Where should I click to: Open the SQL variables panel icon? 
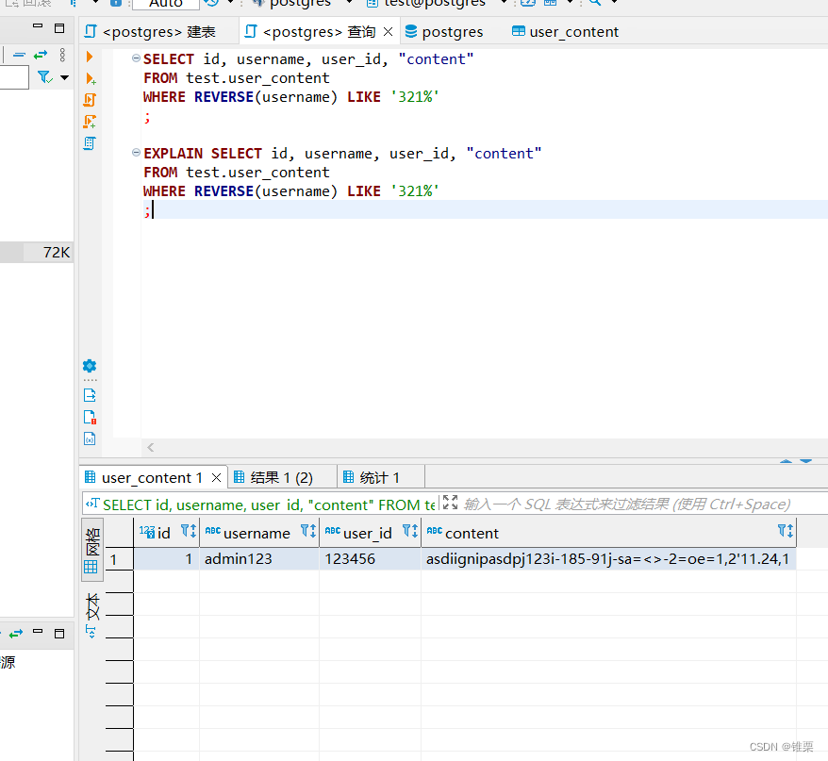tap(90, 438)
